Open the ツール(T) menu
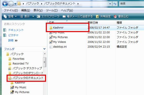This screenshot has height=95, width=144. (52, 10)
